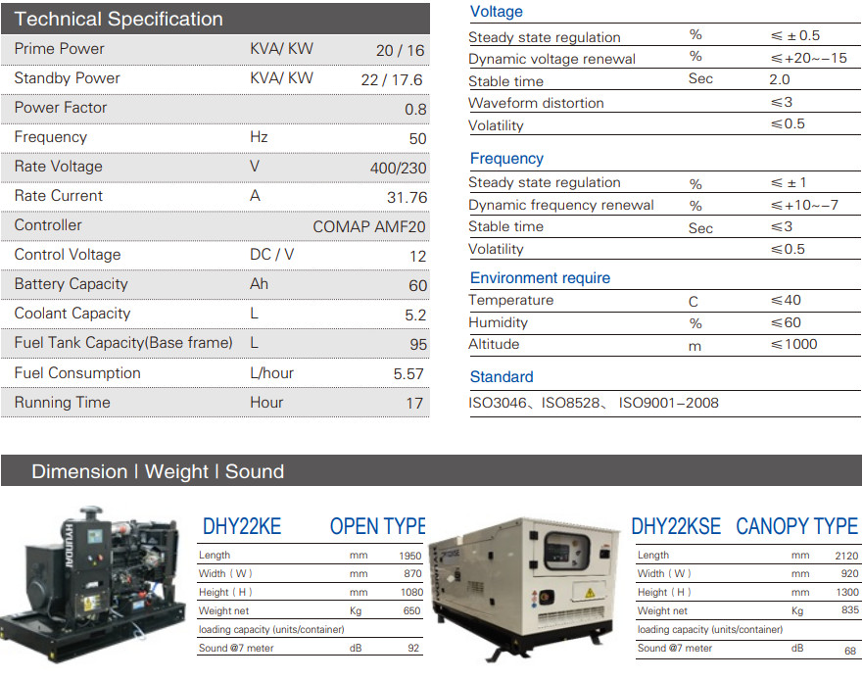This screenshot has width=863, height=680.
Task: Click the "20 / 16" prime power value
Action: 400,51
